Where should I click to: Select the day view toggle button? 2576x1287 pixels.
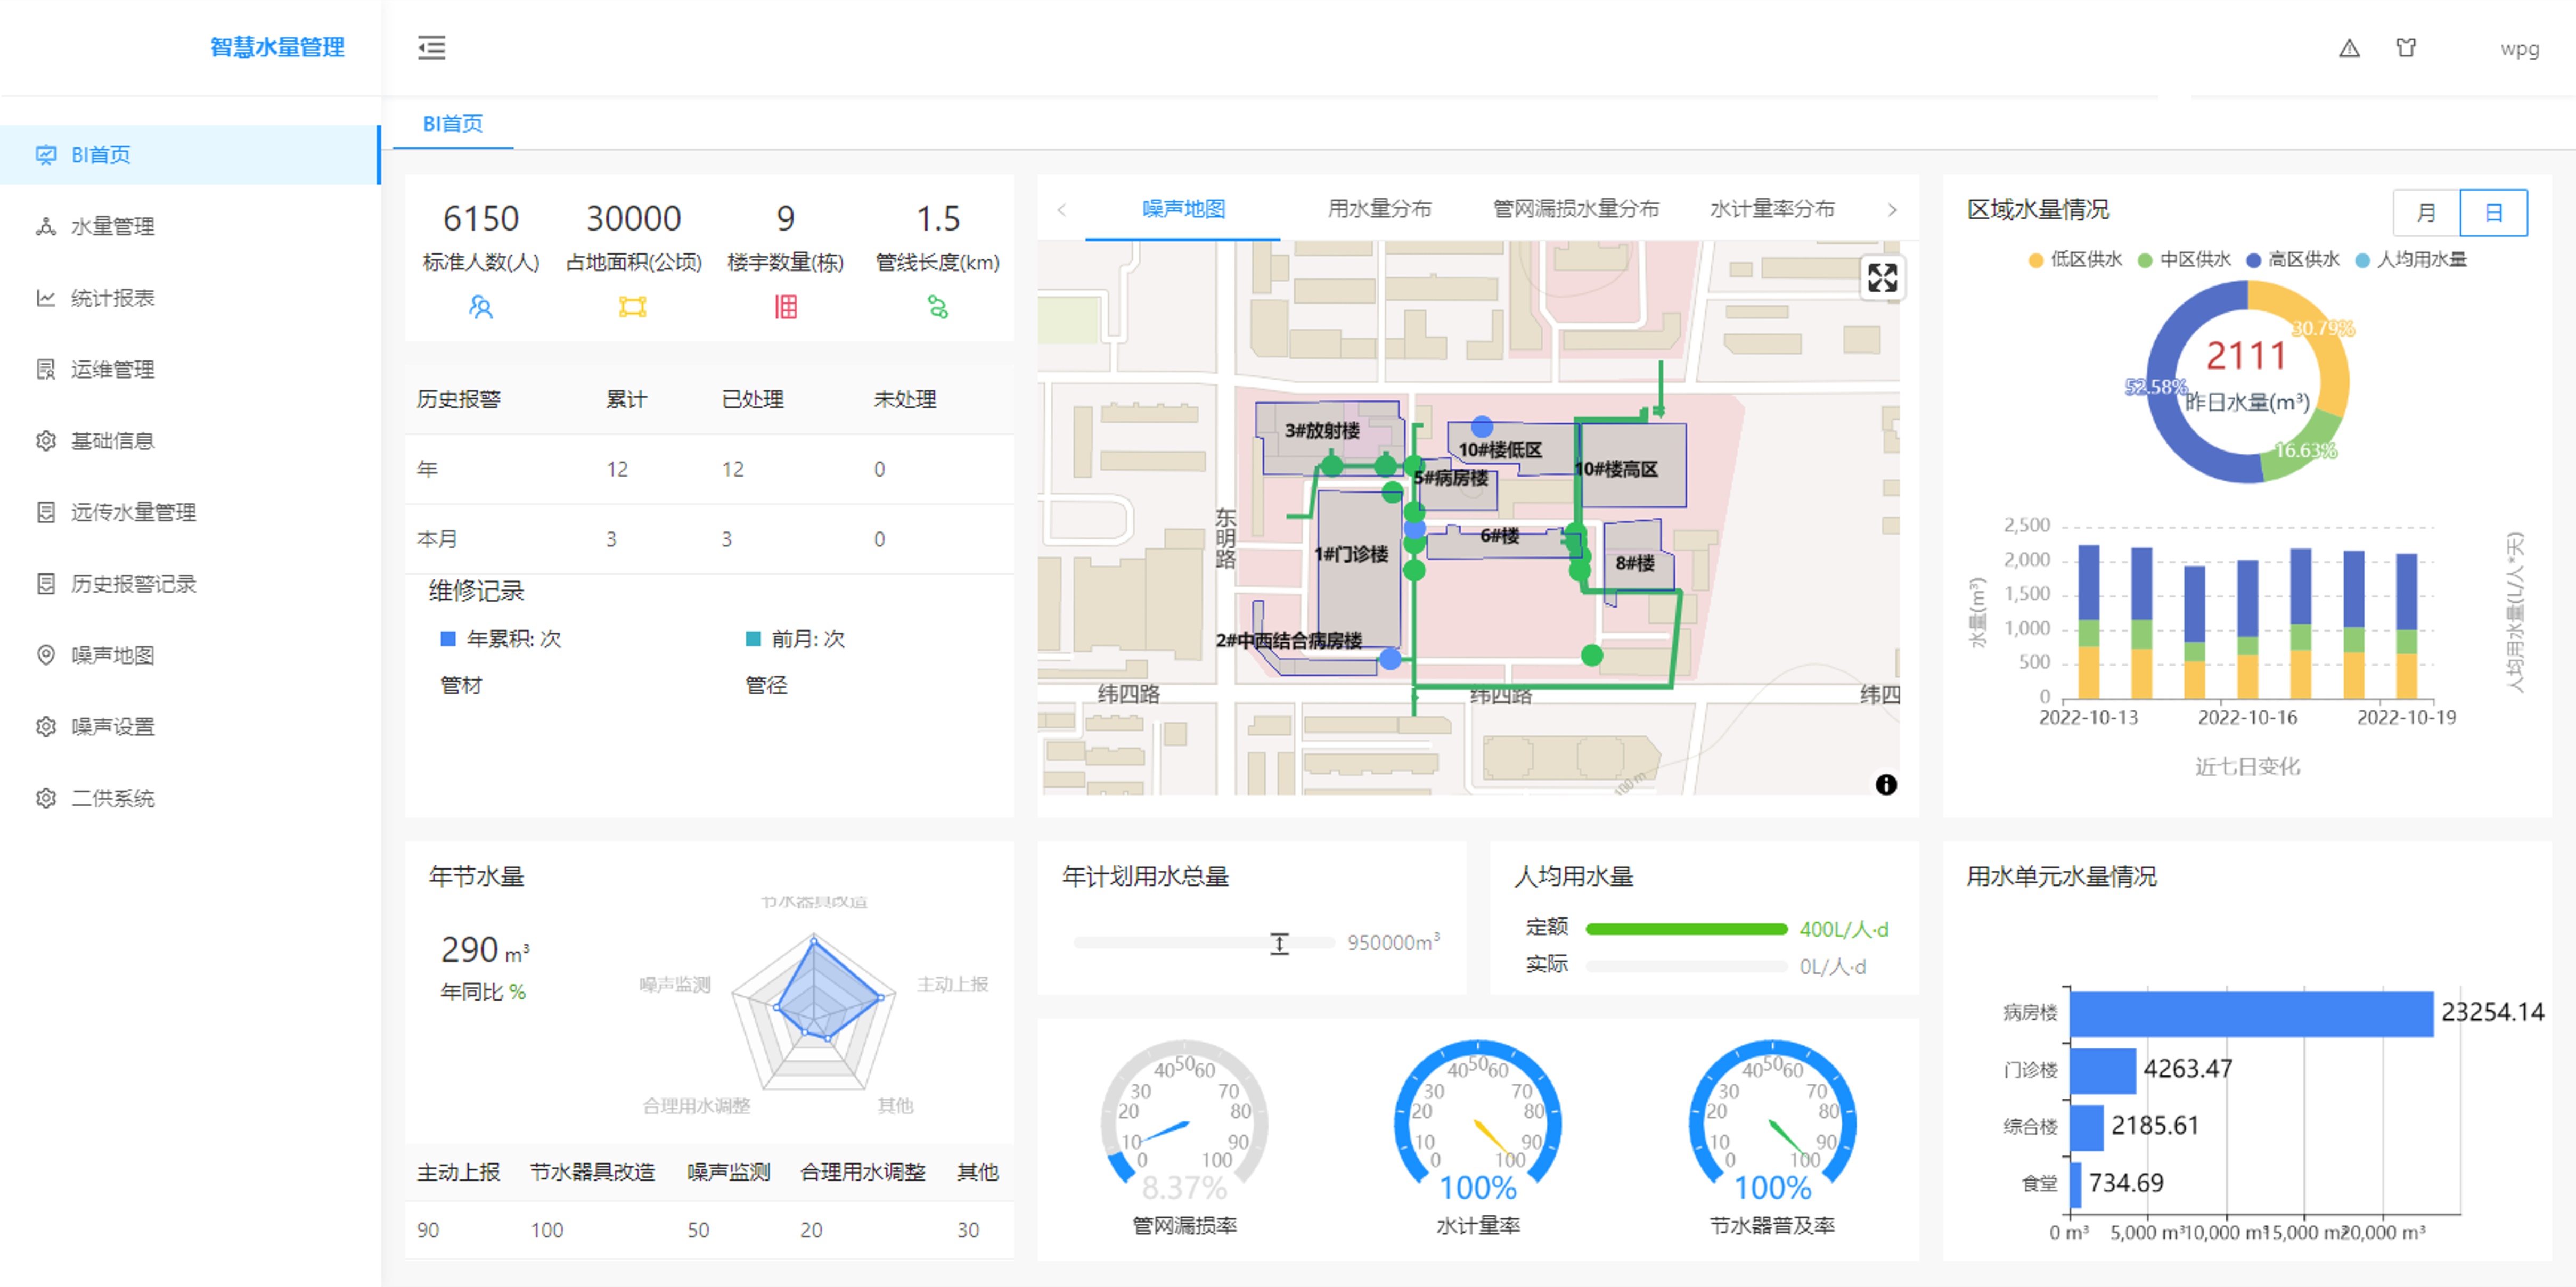[2493, 212]
